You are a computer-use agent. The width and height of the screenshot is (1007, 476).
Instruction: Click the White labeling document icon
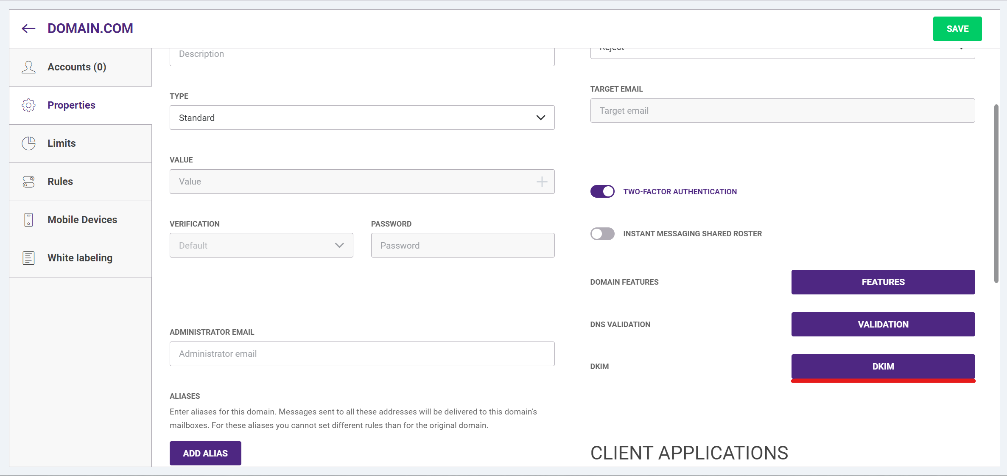28,258
